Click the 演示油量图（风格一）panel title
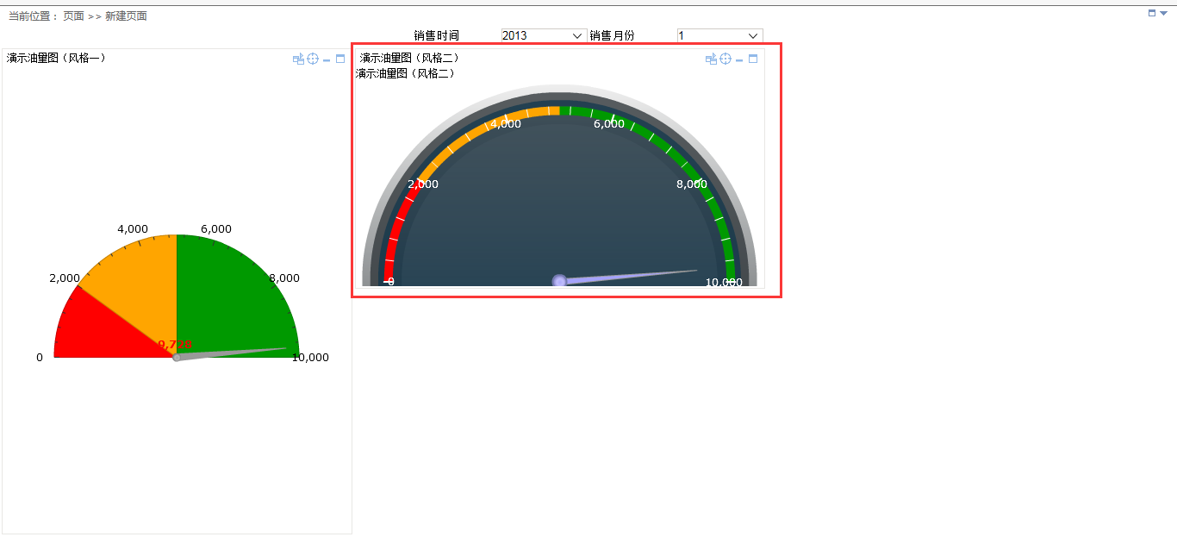 [x=56, y=58]
